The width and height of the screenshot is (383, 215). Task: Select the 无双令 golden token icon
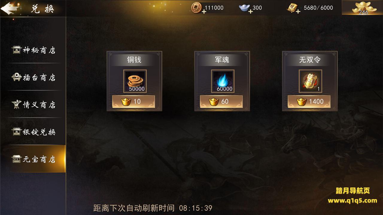(x=310, y=81)
